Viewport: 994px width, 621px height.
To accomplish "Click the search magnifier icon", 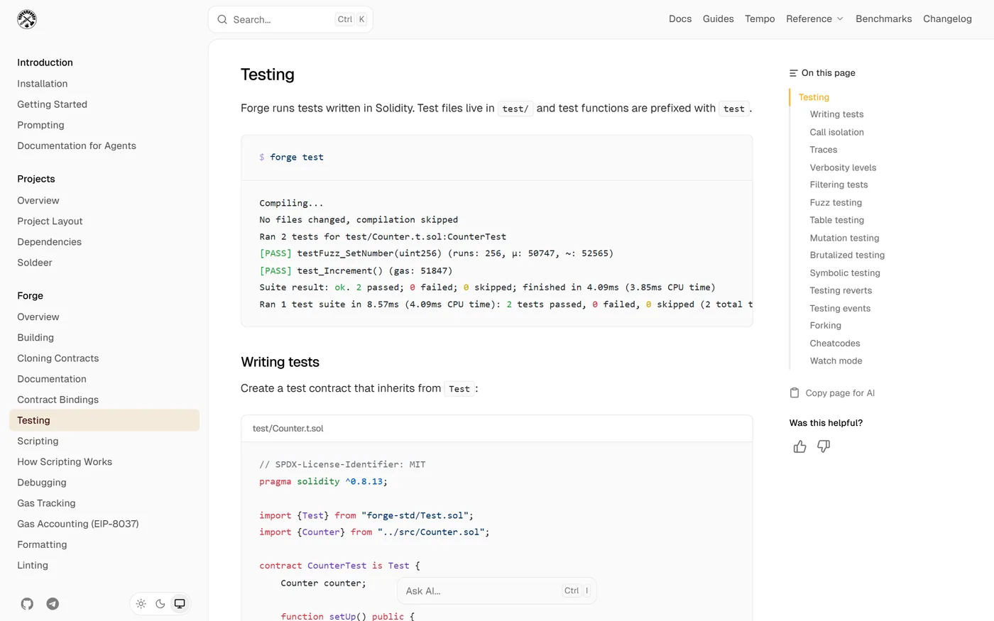I will tap(222, 20).
